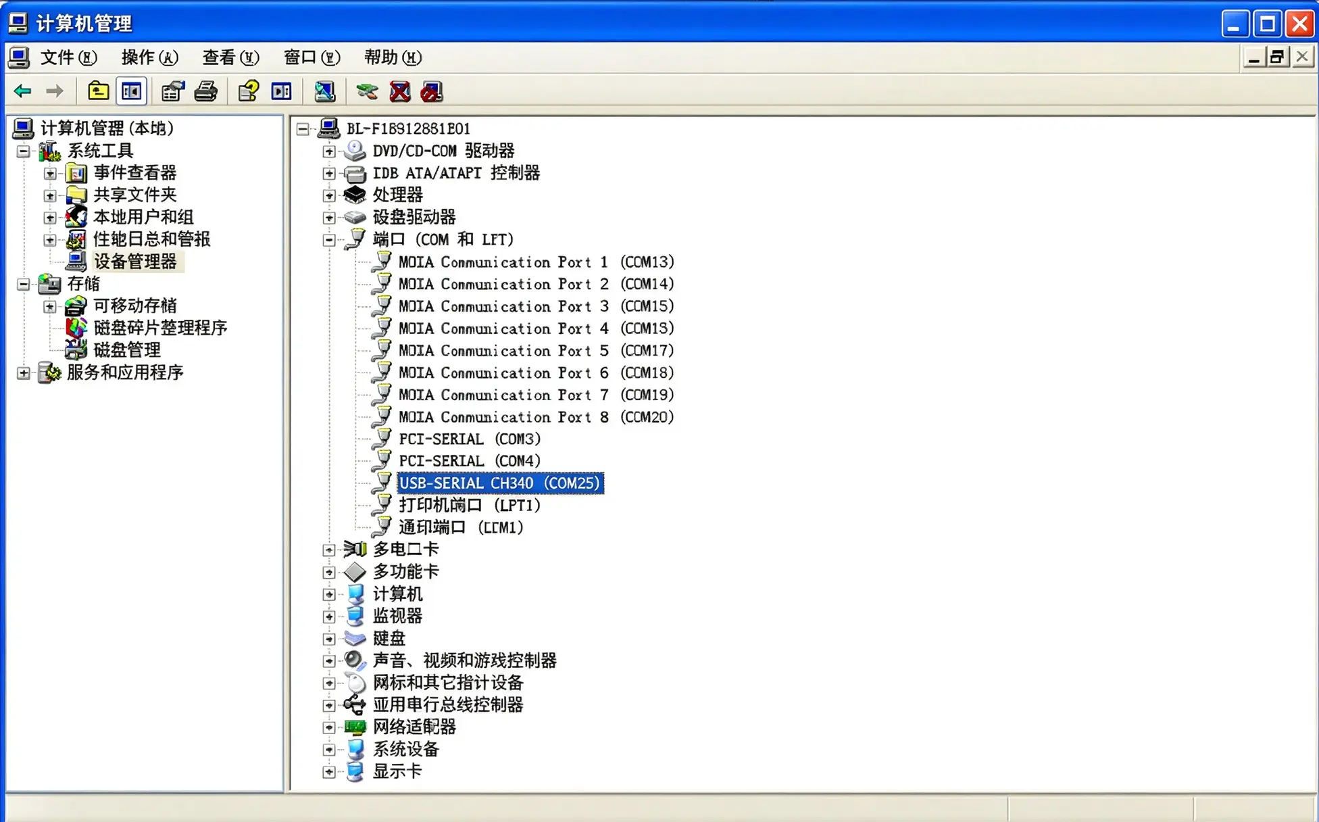
Task: Click the Disable device red X icon
Action: tap(400, 91)
